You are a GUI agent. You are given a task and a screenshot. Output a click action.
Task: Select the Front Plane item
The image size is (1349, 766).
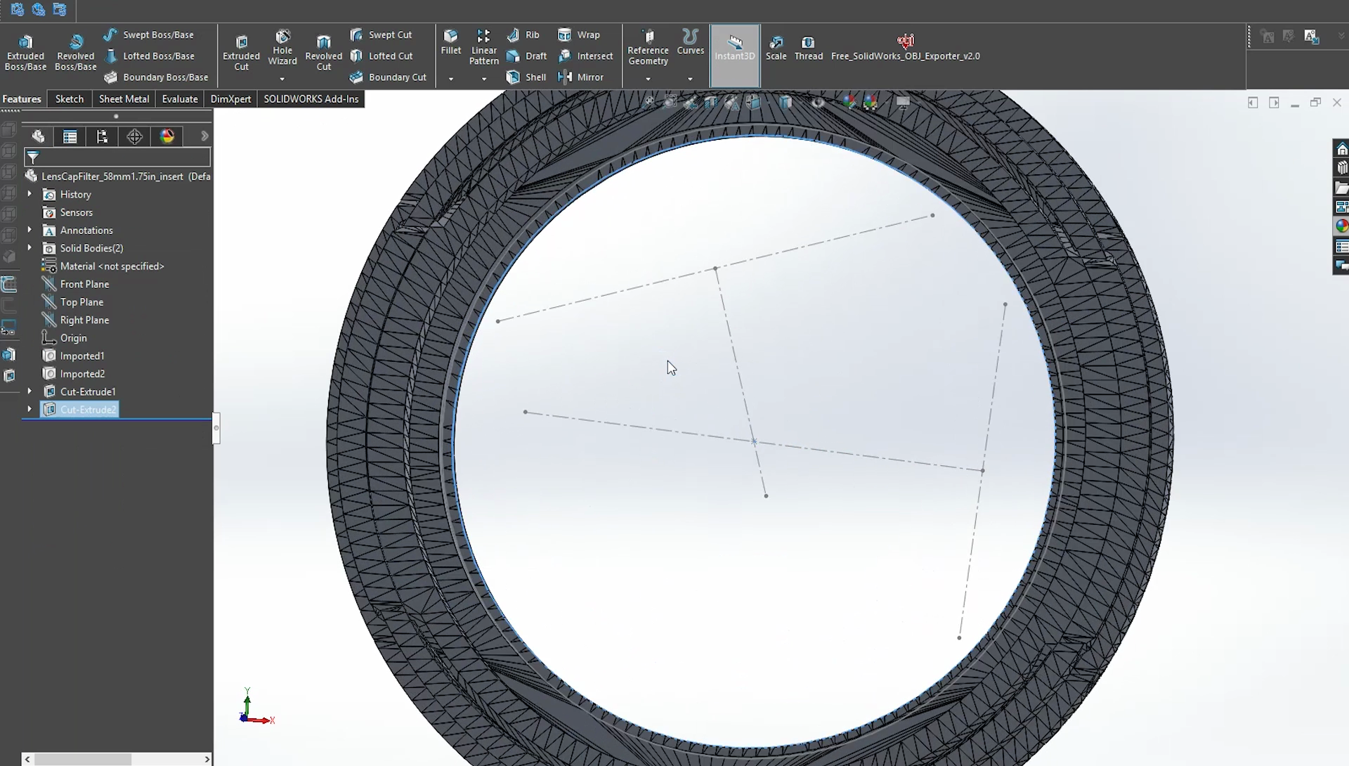click(x=76, y=284)
